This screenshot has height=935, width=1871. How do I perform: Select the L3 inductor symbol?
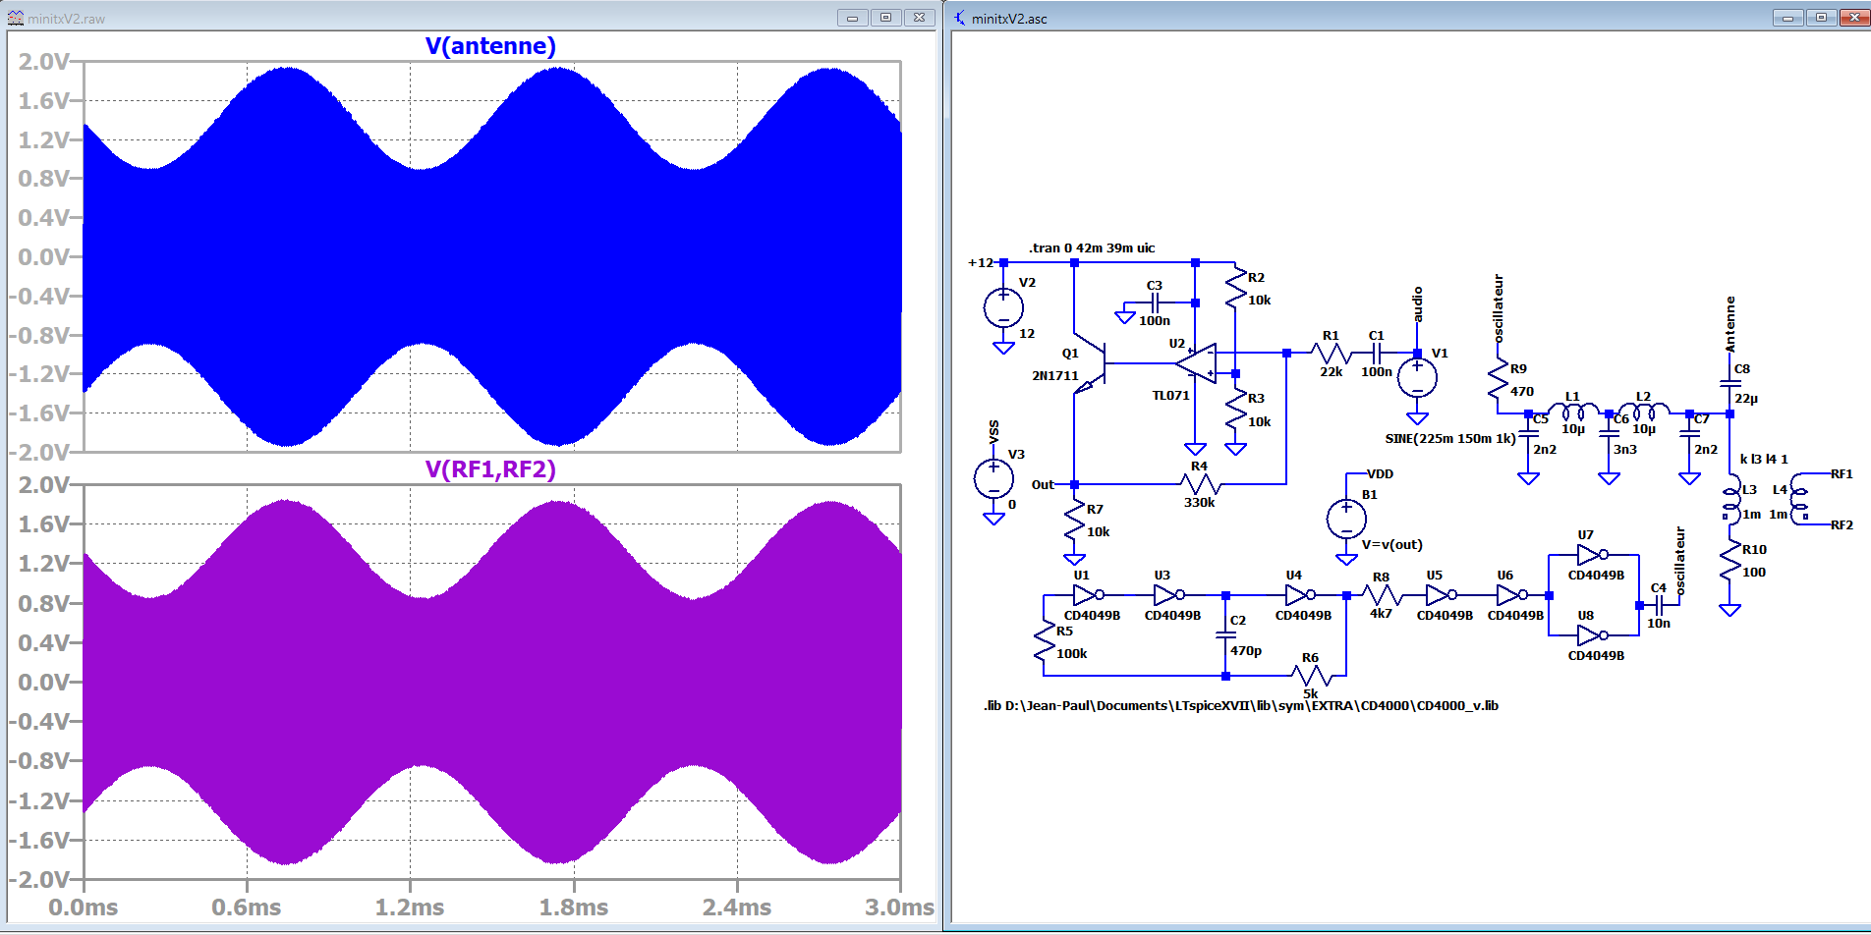point(1731,499)
